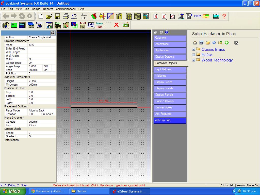Expand the Classic Brass folder
This screenshot has width=260, height=195.
[x=213, y=50]
